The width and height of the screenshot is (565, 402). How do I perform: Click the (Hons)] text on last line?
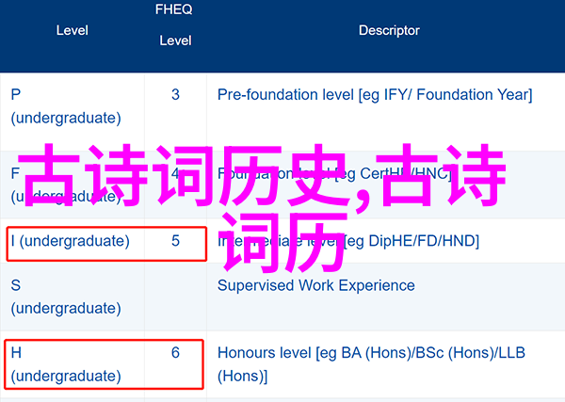tap(243, 376)
